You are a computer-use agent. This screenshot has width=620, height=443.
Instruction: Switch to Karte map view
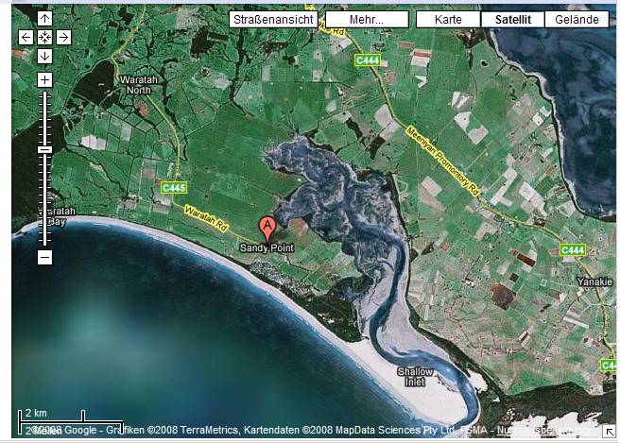coord(447,19)
